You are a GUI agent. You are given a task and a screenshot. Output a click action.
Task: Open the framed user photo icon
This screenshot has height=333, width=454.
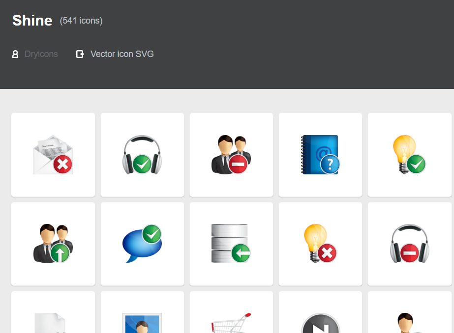coord(142,323)
